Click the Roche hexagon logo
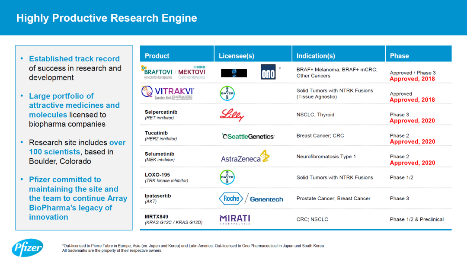 click(x=231, y=199)
